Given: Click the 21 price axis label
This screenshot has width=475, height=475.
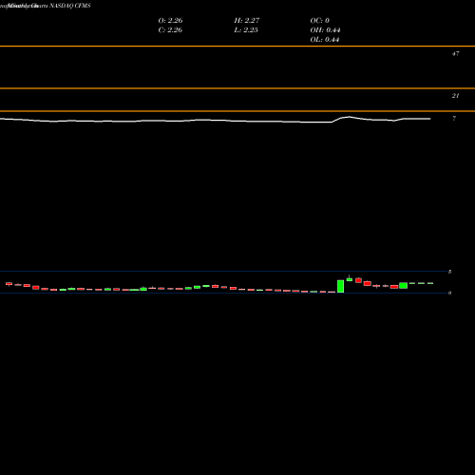Looking at the screenshot, I should coord(455,96).
